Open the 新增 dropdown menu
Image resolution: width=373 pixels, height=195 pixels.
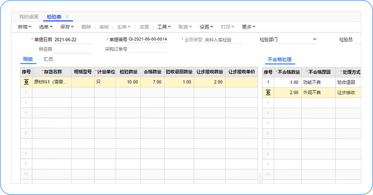[x=25, y=27]
